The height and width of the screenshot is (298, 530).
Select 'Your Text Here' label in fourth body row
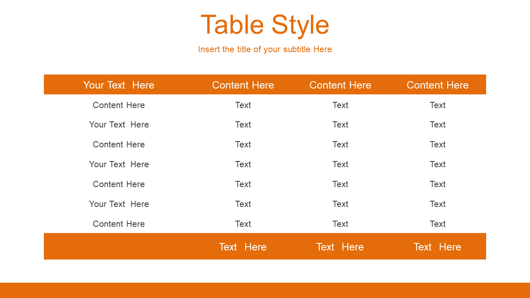click(x=119, y=164)
